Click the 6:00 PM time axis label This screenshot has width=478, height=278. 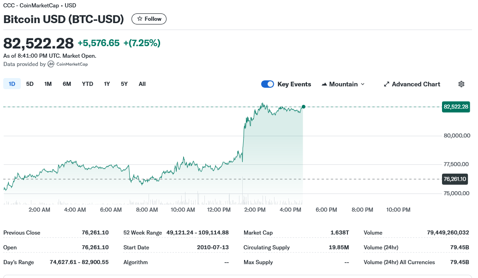coord(326,210)
